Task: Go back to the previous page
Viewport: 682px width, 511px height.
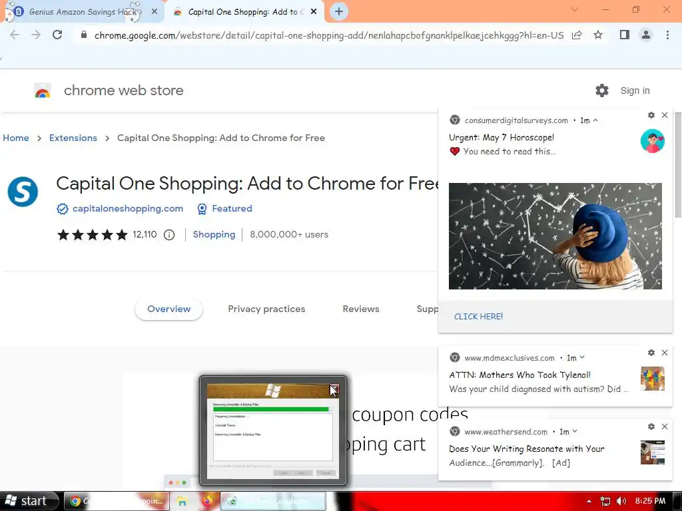Action: 15,35
